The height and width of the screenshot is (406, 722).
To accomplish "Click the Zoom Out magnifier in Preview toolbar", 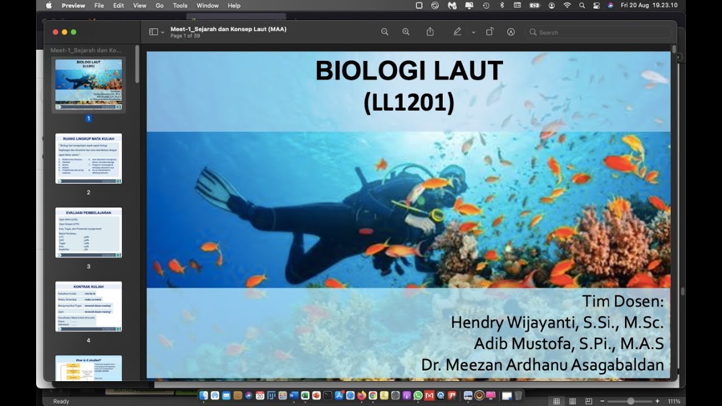I will [385, 32].
